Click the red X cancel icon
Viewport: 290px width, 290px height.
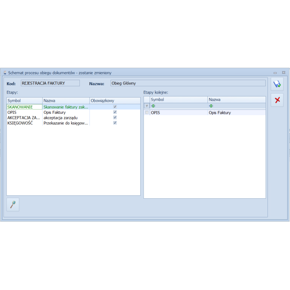[277, 100]
